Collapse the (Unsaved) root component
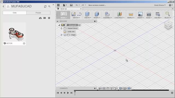175x98 pixels. pyautogui.click(x=59, y=25)
